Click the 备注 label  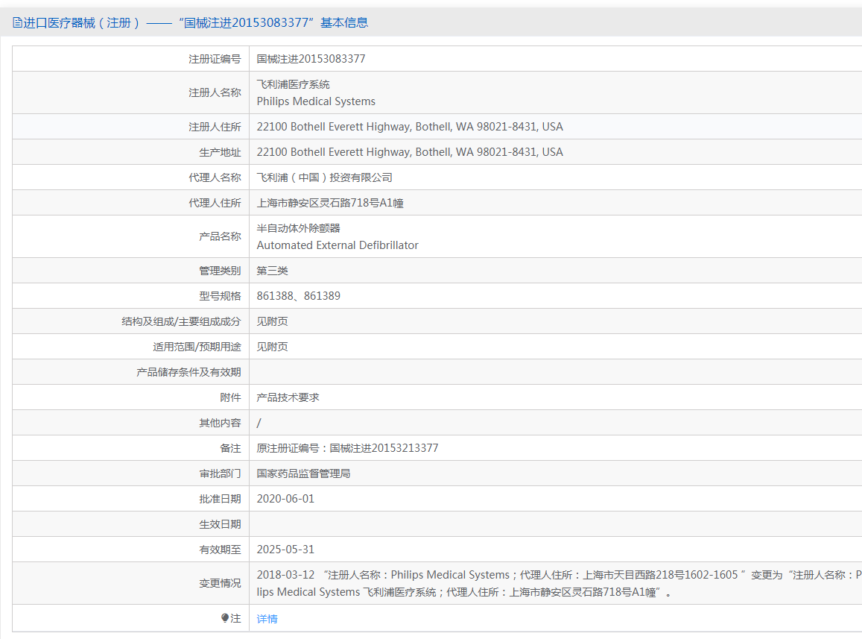[230, 448]
